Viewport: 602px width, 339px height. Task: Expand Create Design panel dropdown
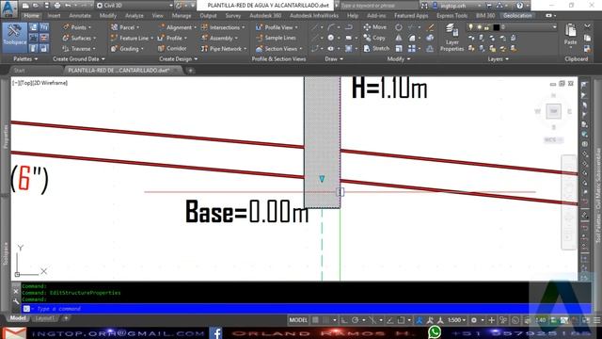(178, 58)
